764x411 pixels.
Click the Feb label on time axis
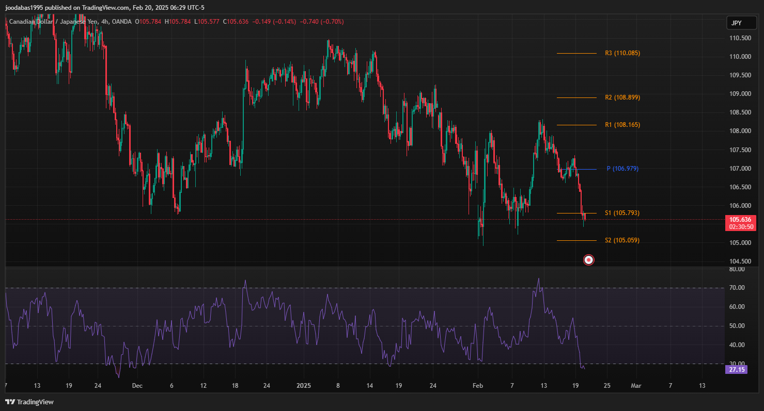tap(478, 386)
